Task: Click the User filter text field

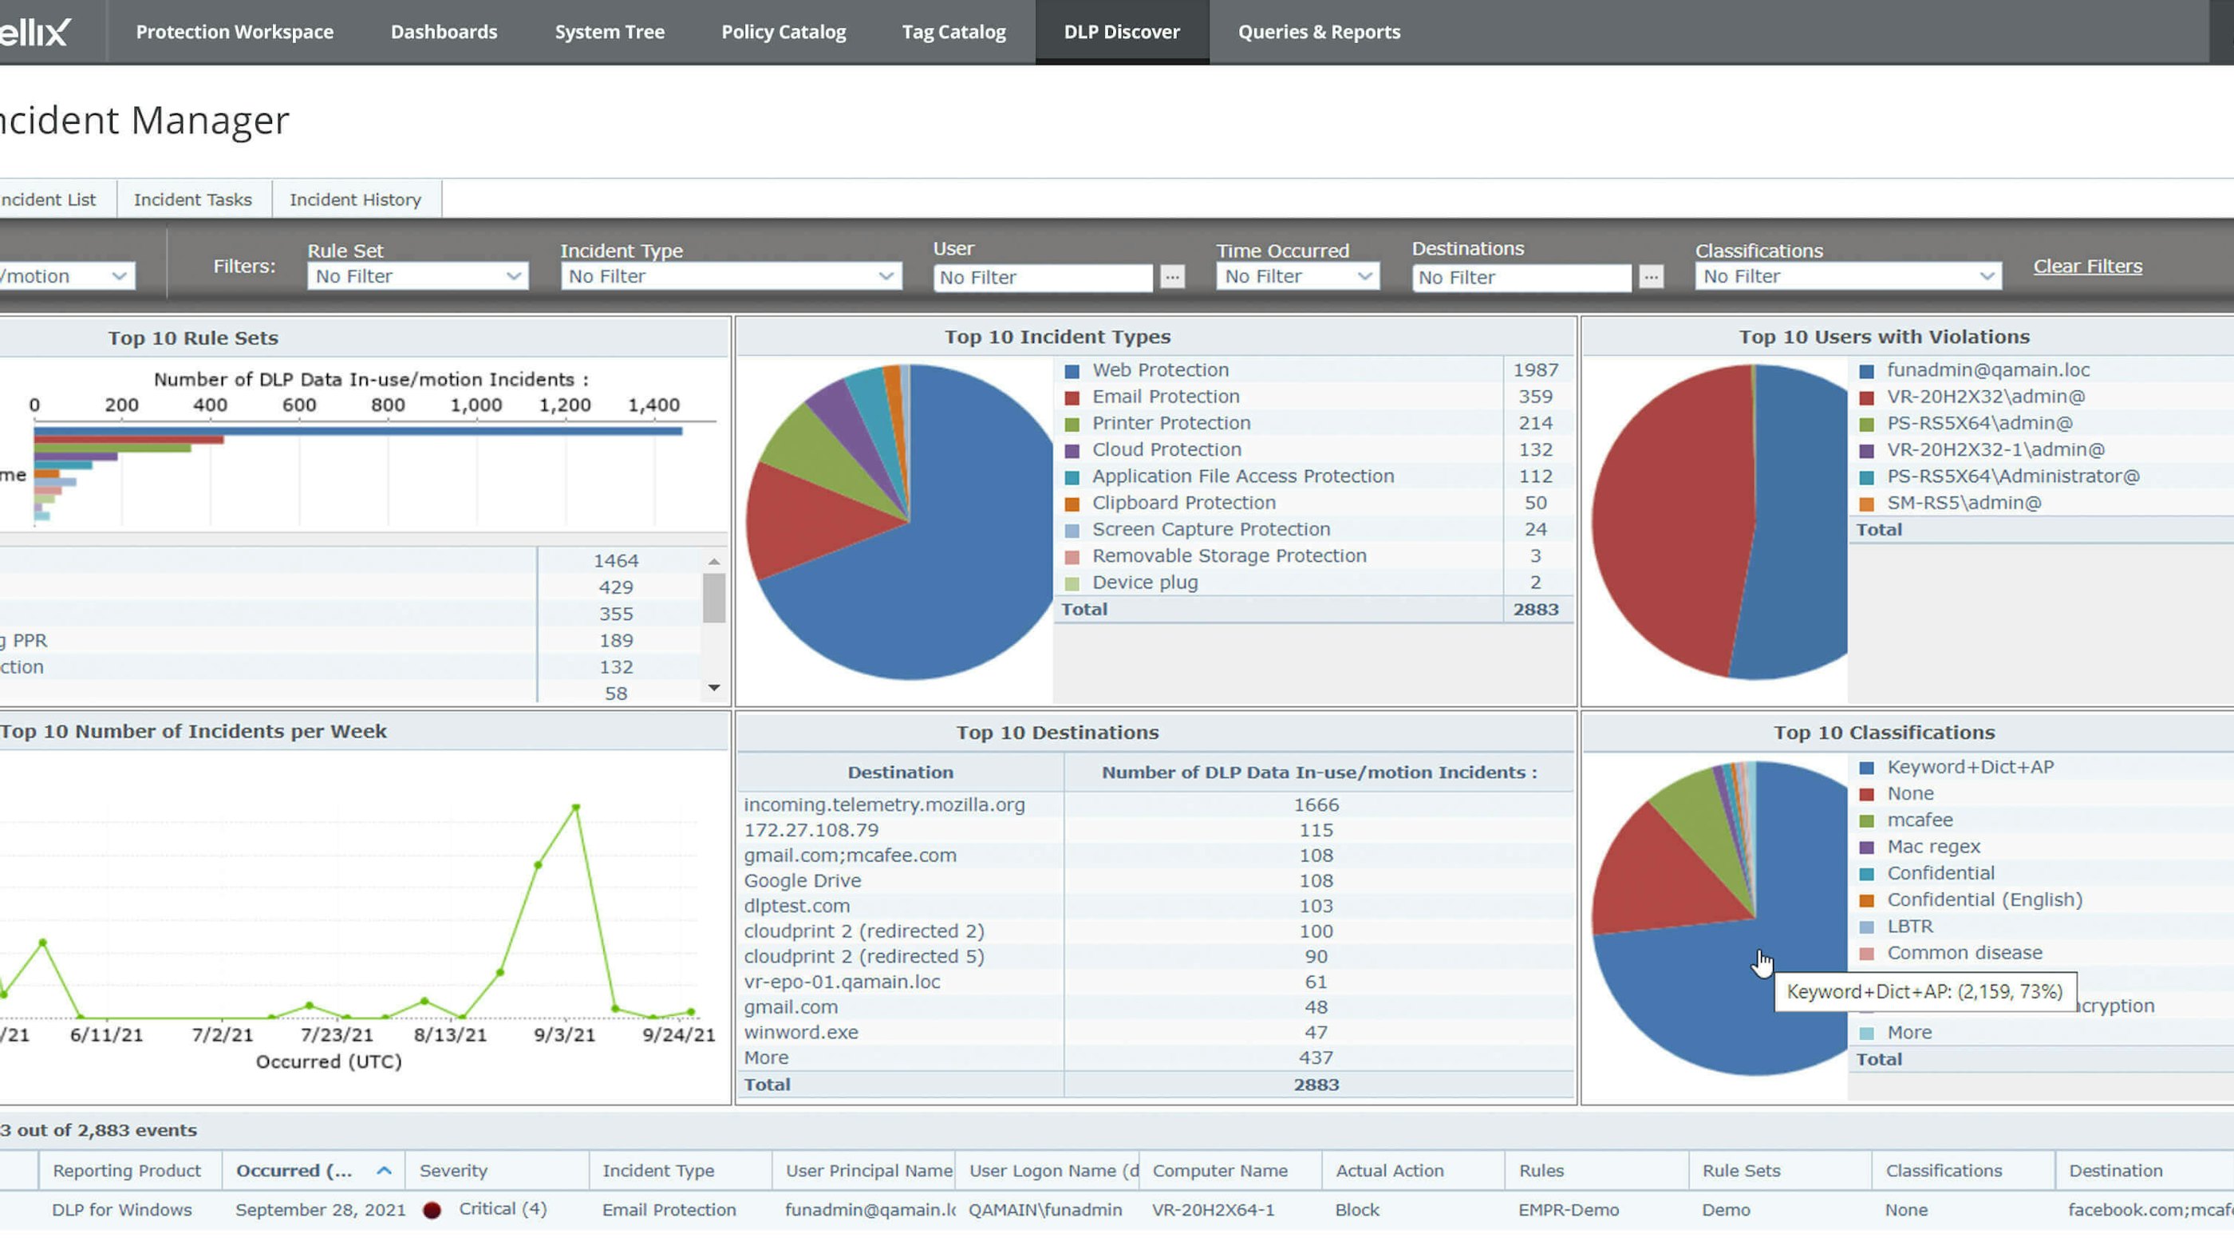Action: [1043, 278]
